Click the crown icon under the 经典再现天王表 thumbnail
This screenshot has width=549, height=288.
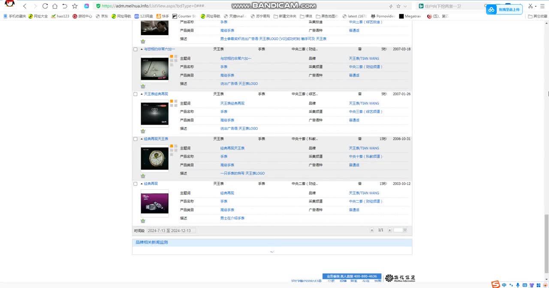pos(143,176)
